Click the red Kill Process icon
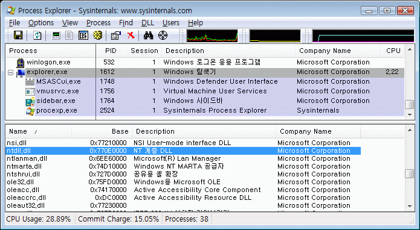The width and height of the screenshot is (420, 230). (131, 35)
